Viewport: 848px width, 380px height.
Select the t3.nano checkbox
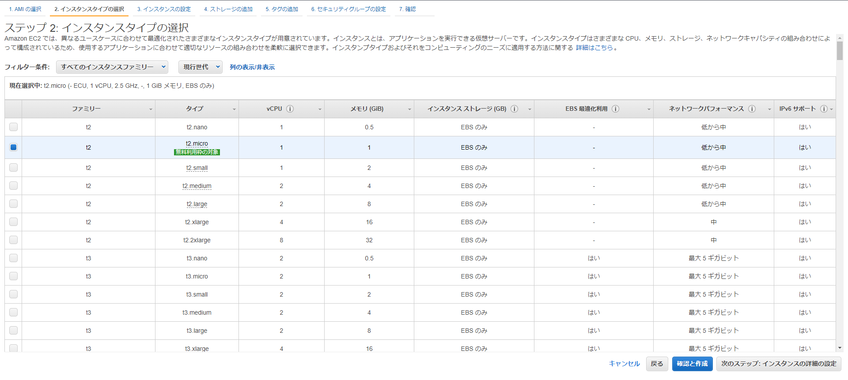pyautogui.click(x=14, y=258)
